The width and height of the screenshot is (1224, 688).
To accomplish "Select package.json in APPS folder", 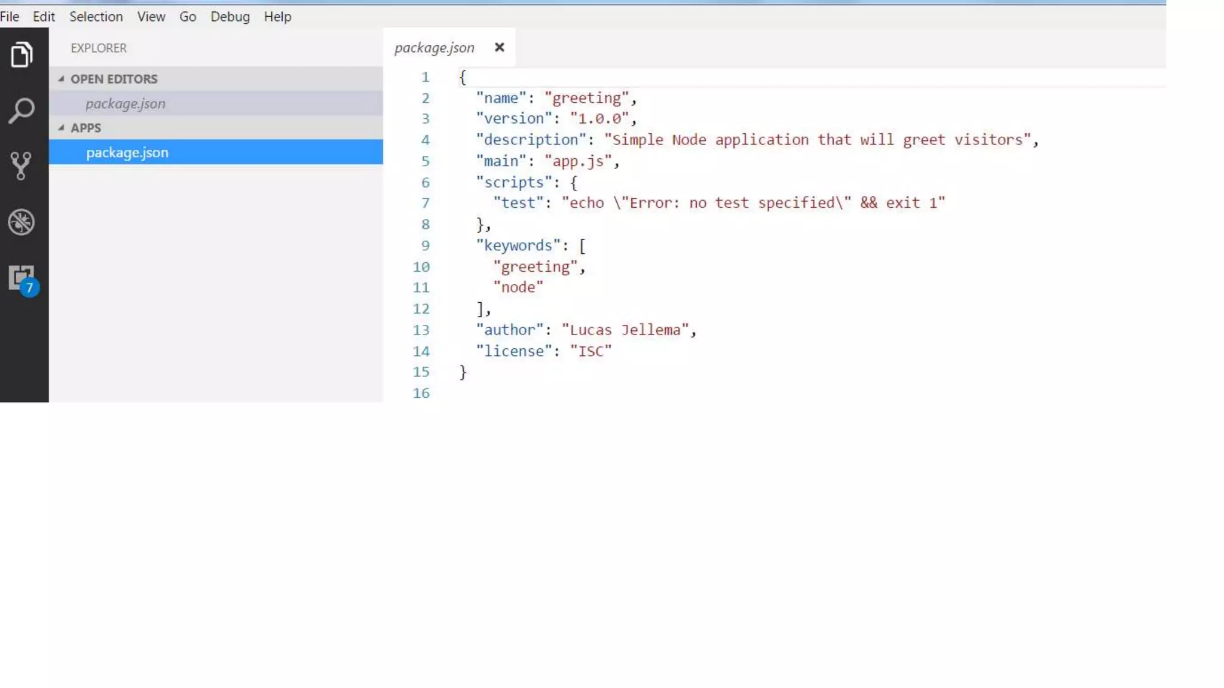I will [127, 153].
